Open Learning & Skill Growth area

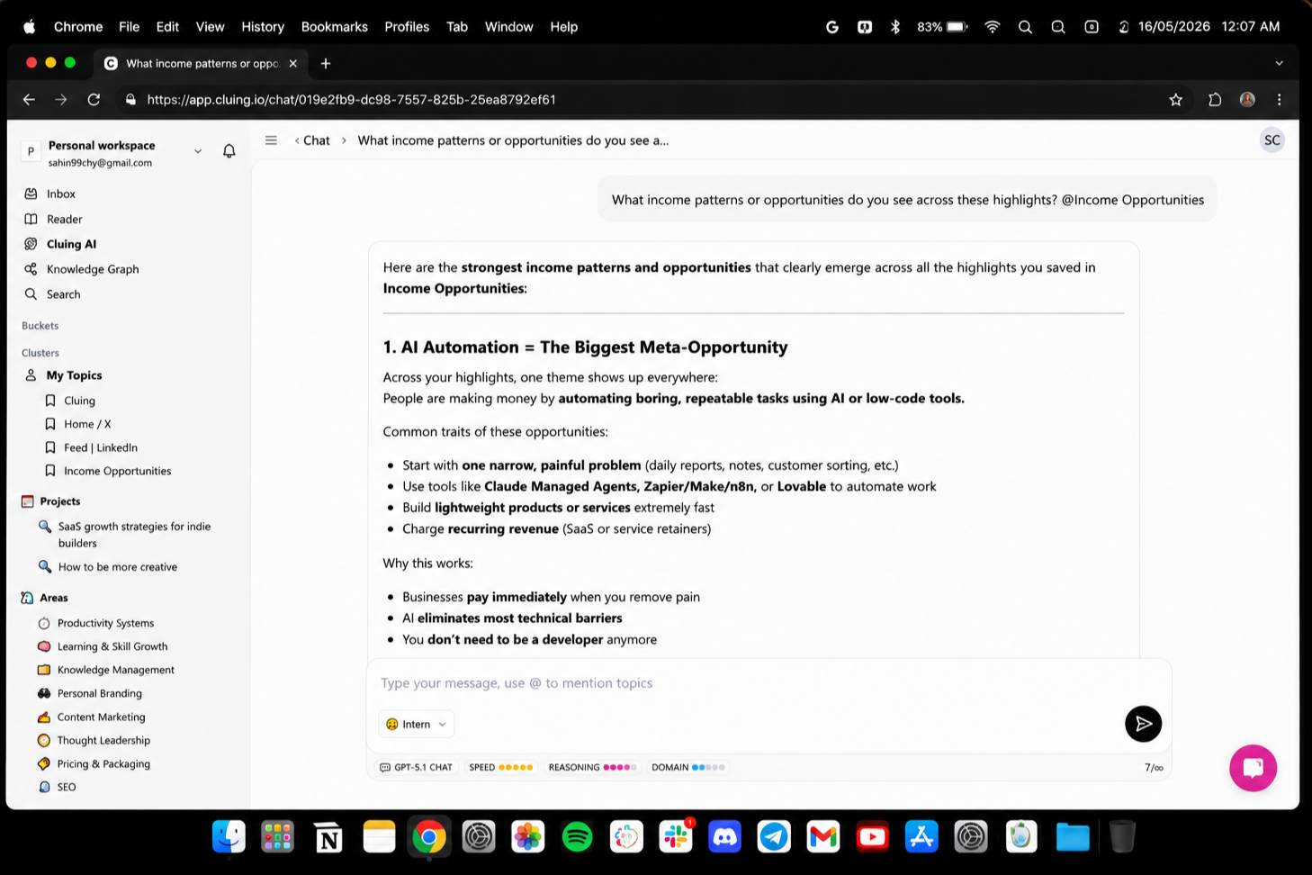112,646
